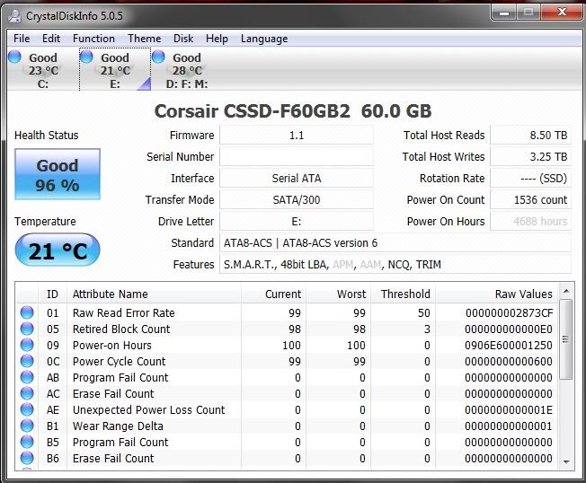Click the 21 °C temperature indicator
This screenshot has height=483, width=586.
click(58, 250)
